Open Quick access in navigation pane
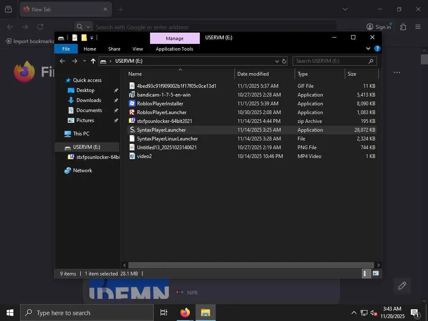This screenshot has width=428, height=321. (87, 80)
